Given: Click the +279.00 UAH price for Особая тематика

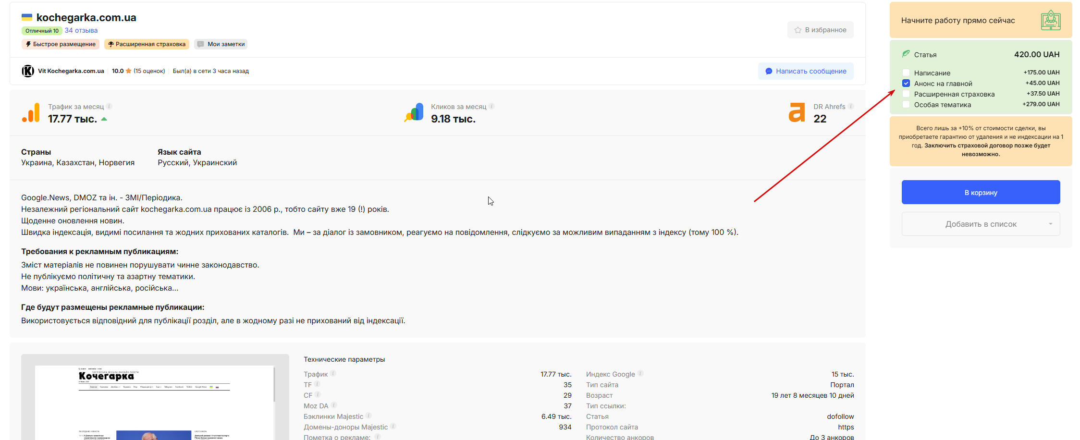Looking at the screenshot, I should [x=1041, y=104].
